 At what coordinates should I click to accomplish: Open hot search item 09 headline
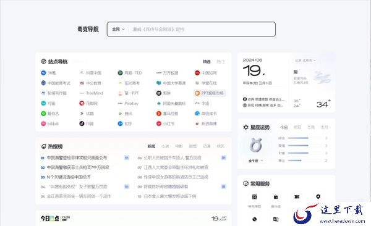(166, 186)
